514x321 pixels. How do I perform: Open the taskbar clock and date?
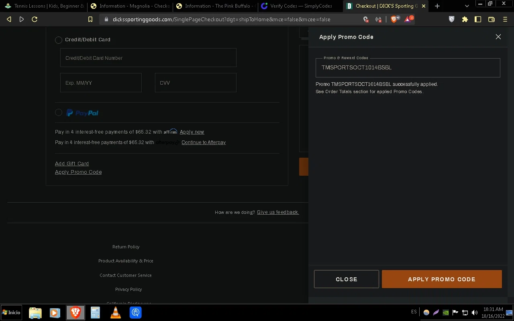[x=493, y=313]
